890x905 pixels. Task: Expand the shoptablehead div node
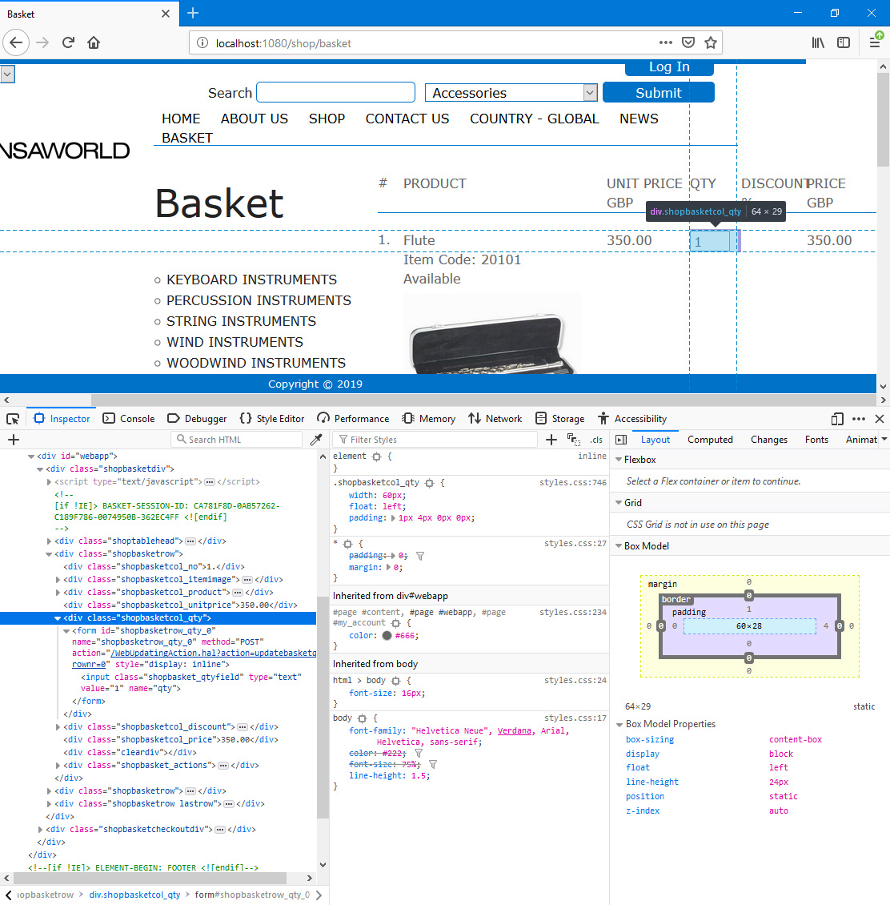pos(49,541)
